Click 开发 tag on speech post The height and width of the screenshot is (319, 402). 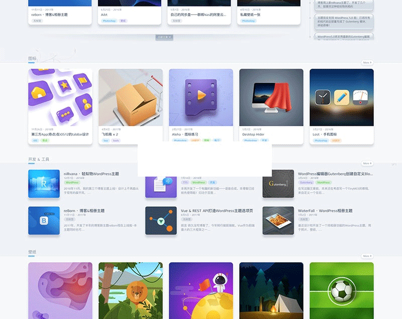tap(213, 183)
